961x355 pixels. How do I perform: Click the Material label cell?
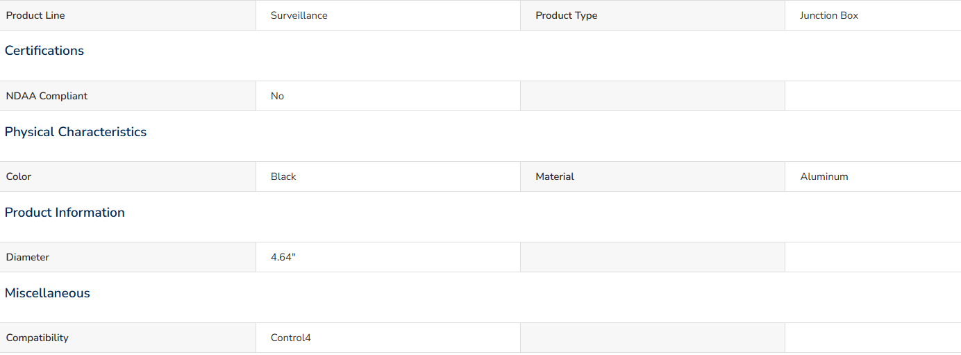click(x=653, y=176)
